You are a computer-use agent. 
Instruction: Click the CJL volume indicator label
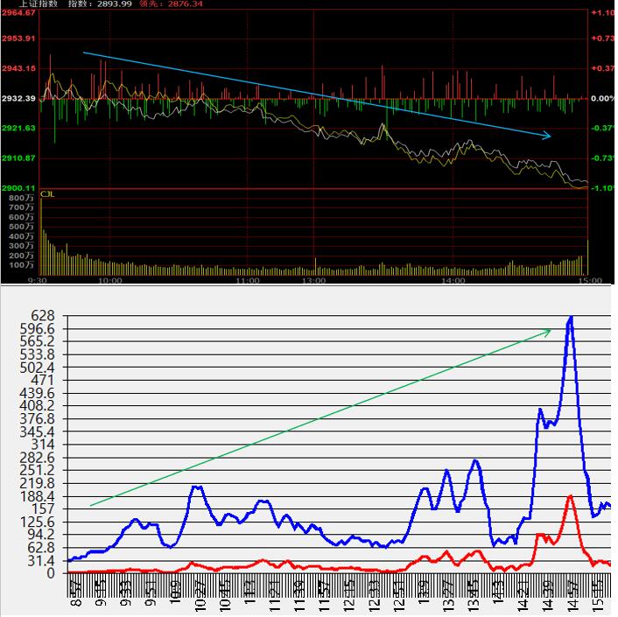(47, 193)
